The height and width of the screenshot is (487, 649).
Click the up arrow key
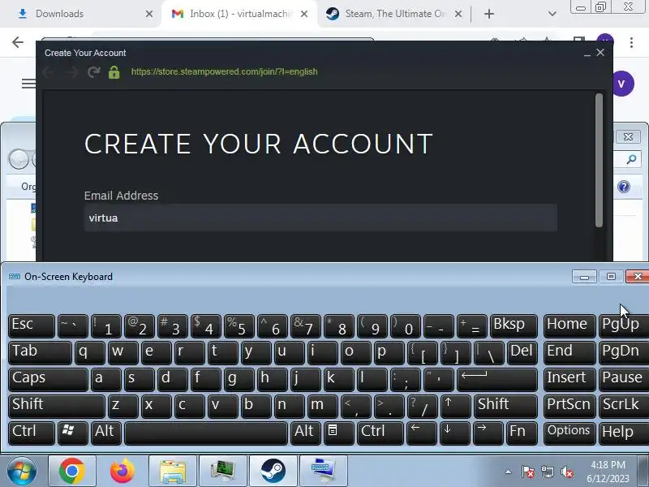coord(455,407)
